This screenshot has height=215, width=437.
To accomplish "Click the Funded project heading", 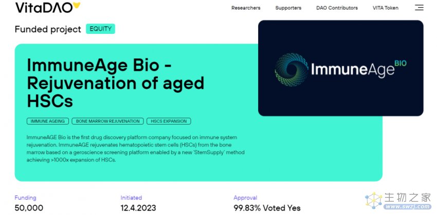I will pos(48,29).
